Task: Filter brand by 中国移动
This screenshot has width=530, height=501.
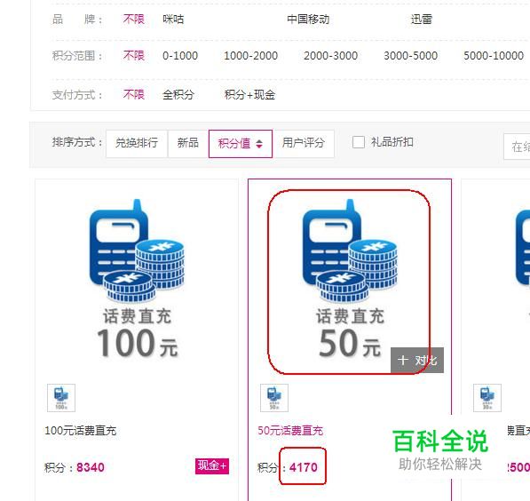Action: tap(308, 19)
